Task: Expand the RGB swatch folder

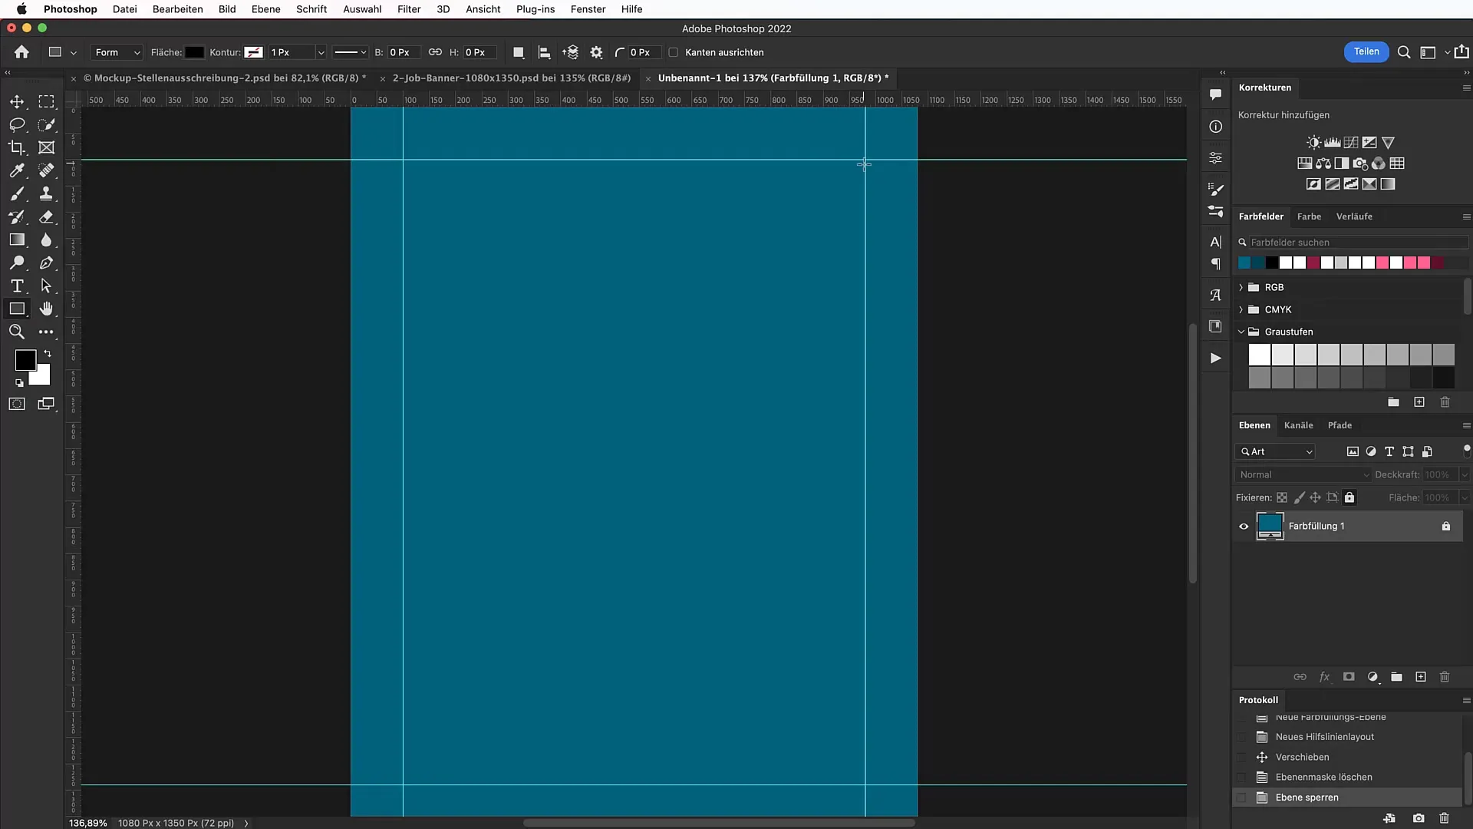Action: coord(1241,287)
